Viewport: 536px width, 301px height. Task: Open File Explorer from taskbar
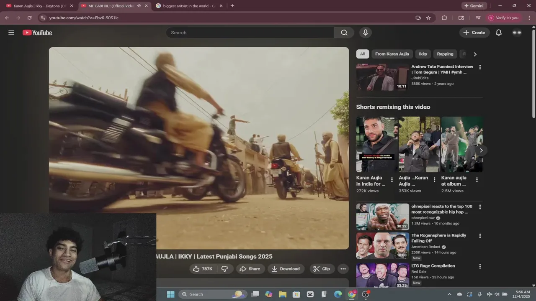pyautogui.click(x=283, y=294)
